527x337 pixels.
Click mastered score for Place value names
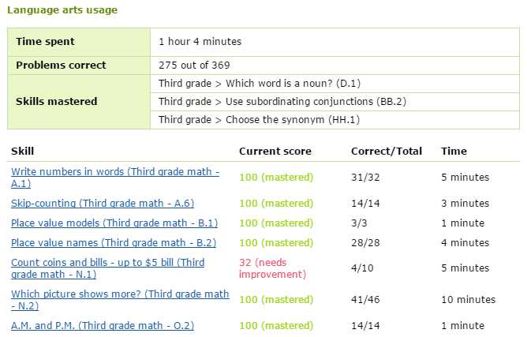click(x=276, y=243)
